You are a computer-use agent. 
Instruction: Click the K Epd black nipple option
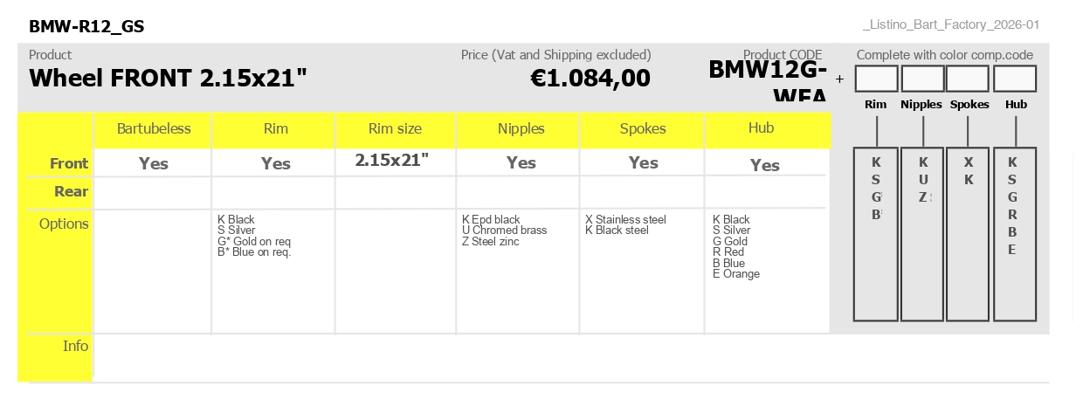coord(491,220)
